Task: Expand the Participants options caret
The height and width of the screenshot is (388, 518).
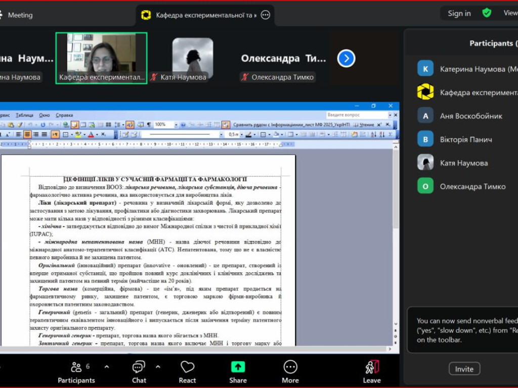Action: (x=106, y=367)
